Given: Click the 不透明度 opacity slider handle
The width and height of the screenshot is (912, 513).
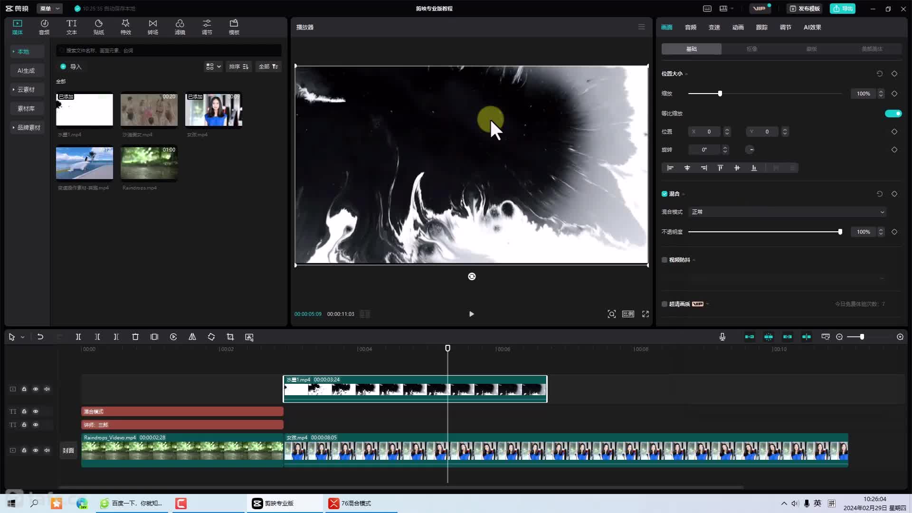Looking at the screenshot, I should pos(840,232).
